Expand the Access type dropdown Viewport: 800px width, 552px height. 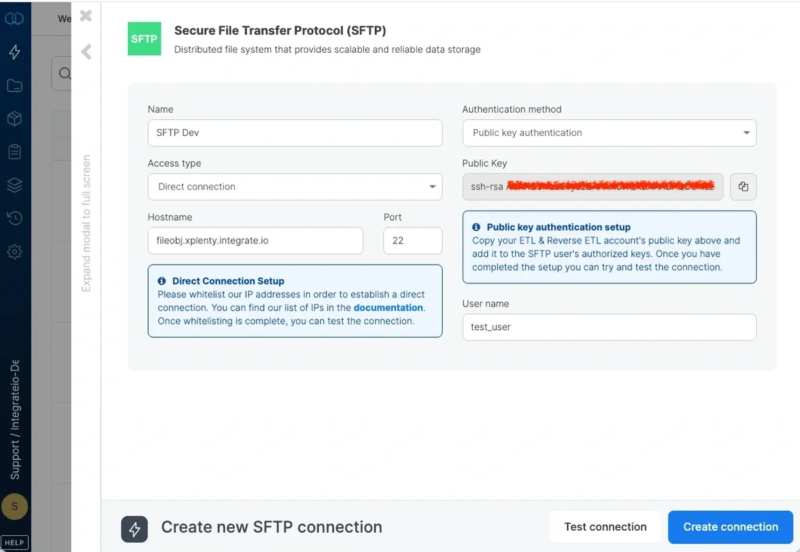point(295,187)
